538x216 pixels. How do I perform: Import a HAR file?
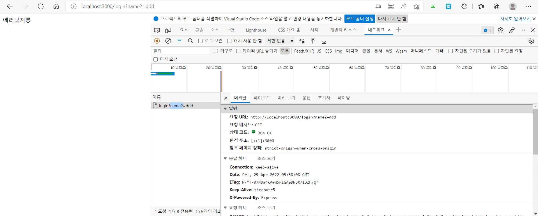point(313,41)
